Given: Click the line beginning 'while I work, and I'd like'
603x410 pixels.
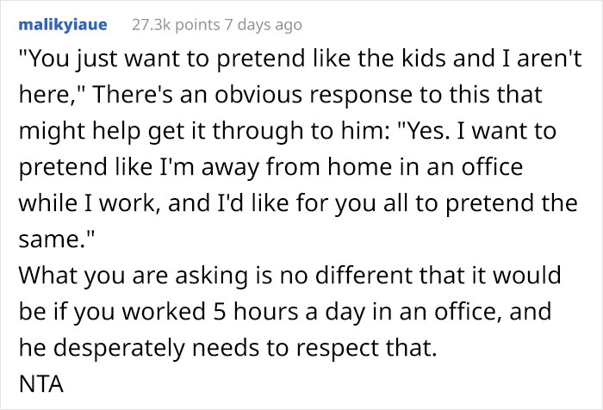Looking at the screenshot, I should (298, 203).
